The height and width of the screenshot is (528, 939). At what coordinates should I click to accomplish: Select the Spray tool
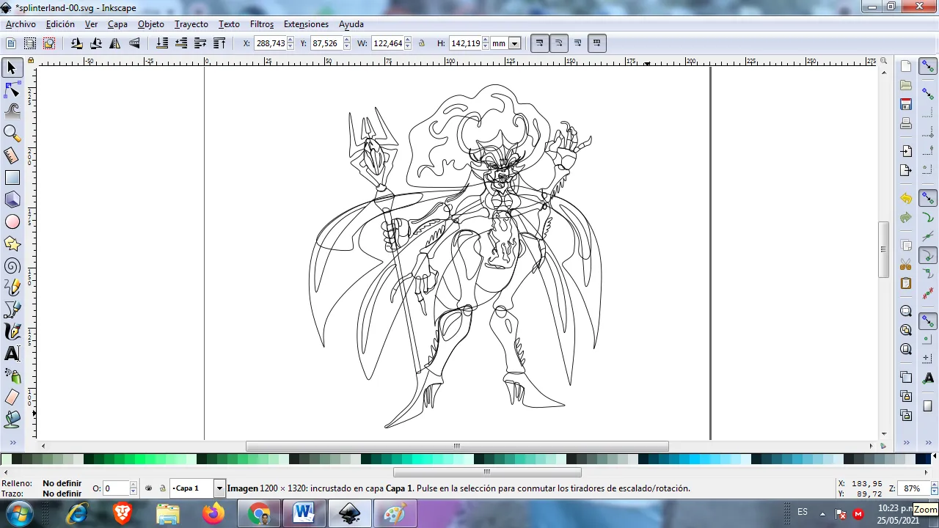coord(12,375)
